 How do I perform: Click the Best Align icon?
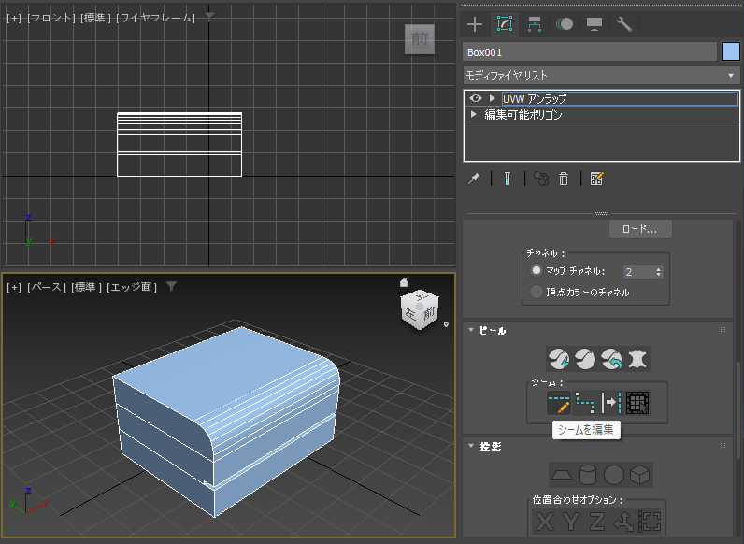(623, 522)
